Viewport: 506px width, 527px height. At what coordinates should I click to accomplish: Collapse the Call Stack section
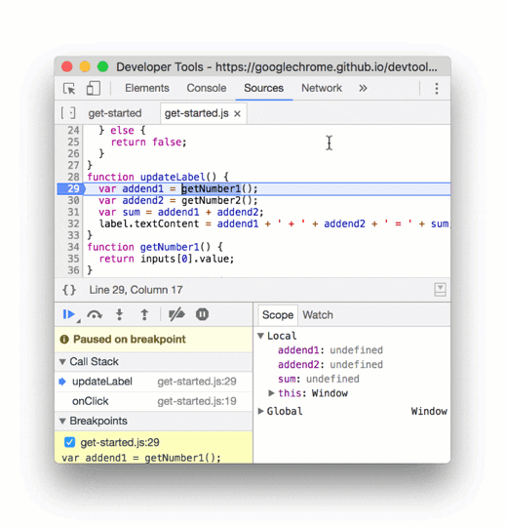tap(62, 362)
